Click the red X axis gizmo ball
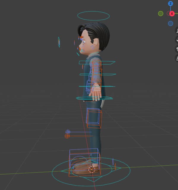The width and height of the screenshot is (178, 190). [172, 14]
